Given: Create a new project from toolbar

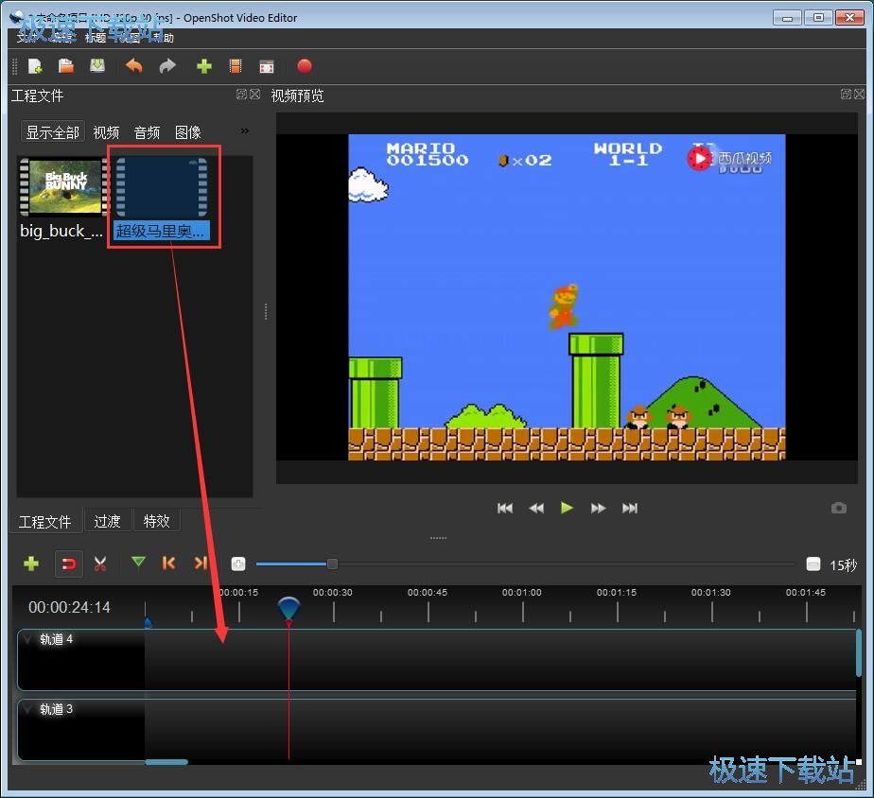Looking at the screenshot, I should (x=35, y=66).
